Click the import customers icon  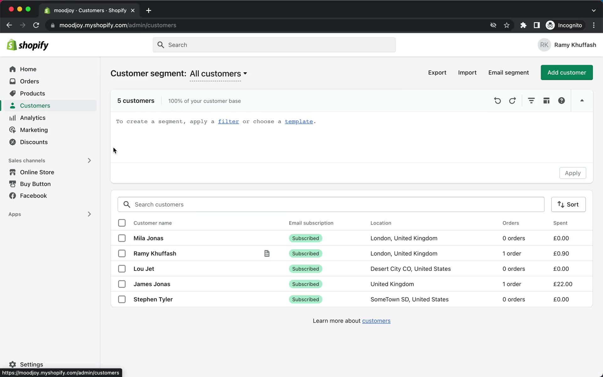[x=467, y=73]
